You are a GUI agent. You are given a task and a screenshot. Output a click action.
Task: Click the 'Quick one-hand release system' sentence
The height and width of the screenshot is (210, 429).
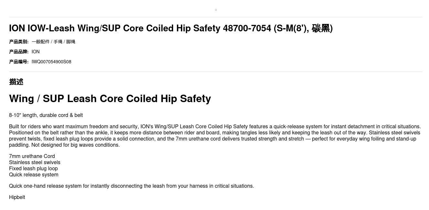coord(131,186)
